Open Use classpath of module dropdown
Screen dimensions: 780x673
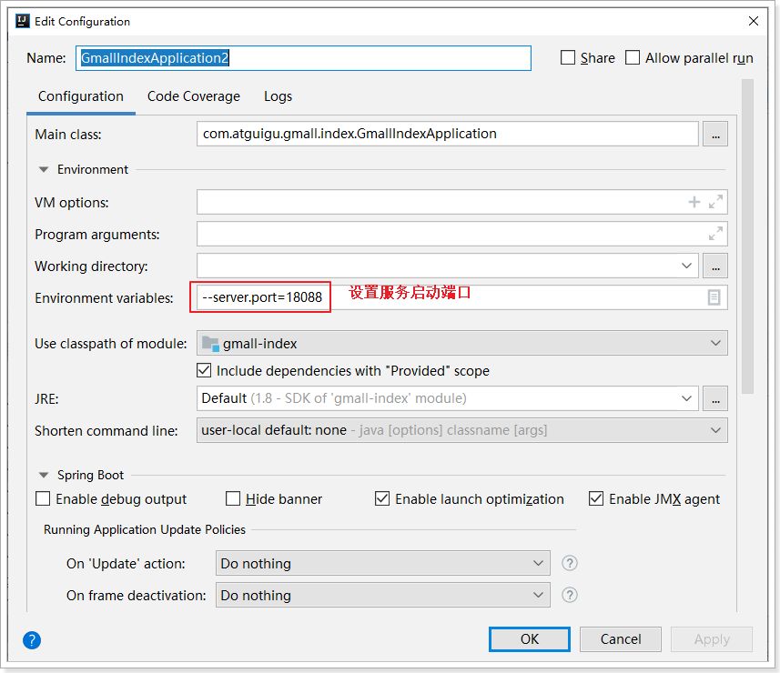(x=462, y=343)
